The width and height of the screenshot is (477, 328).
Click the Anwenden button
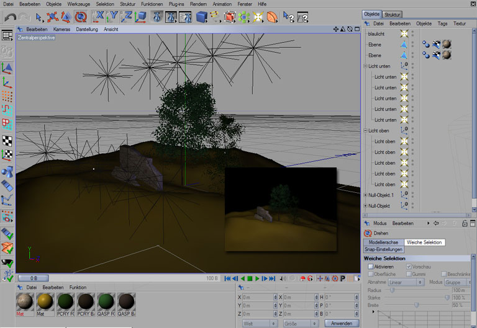click(x=341, y=323)
